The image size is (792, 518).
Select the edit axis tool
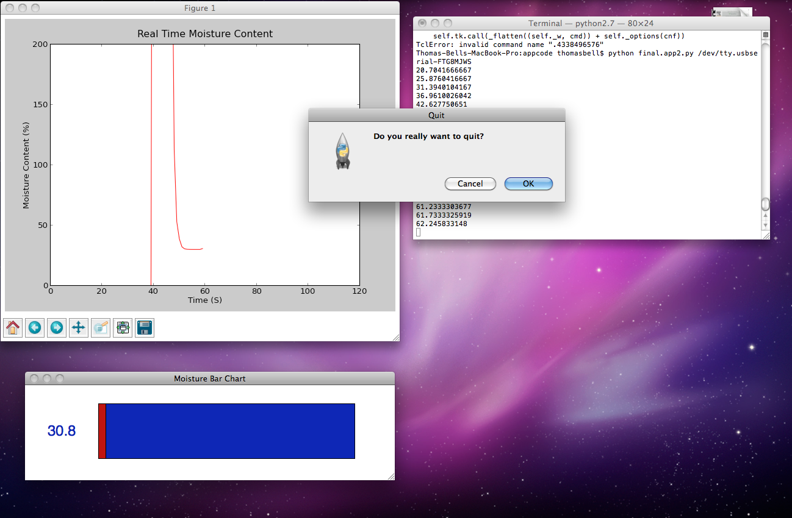[100, 327]
